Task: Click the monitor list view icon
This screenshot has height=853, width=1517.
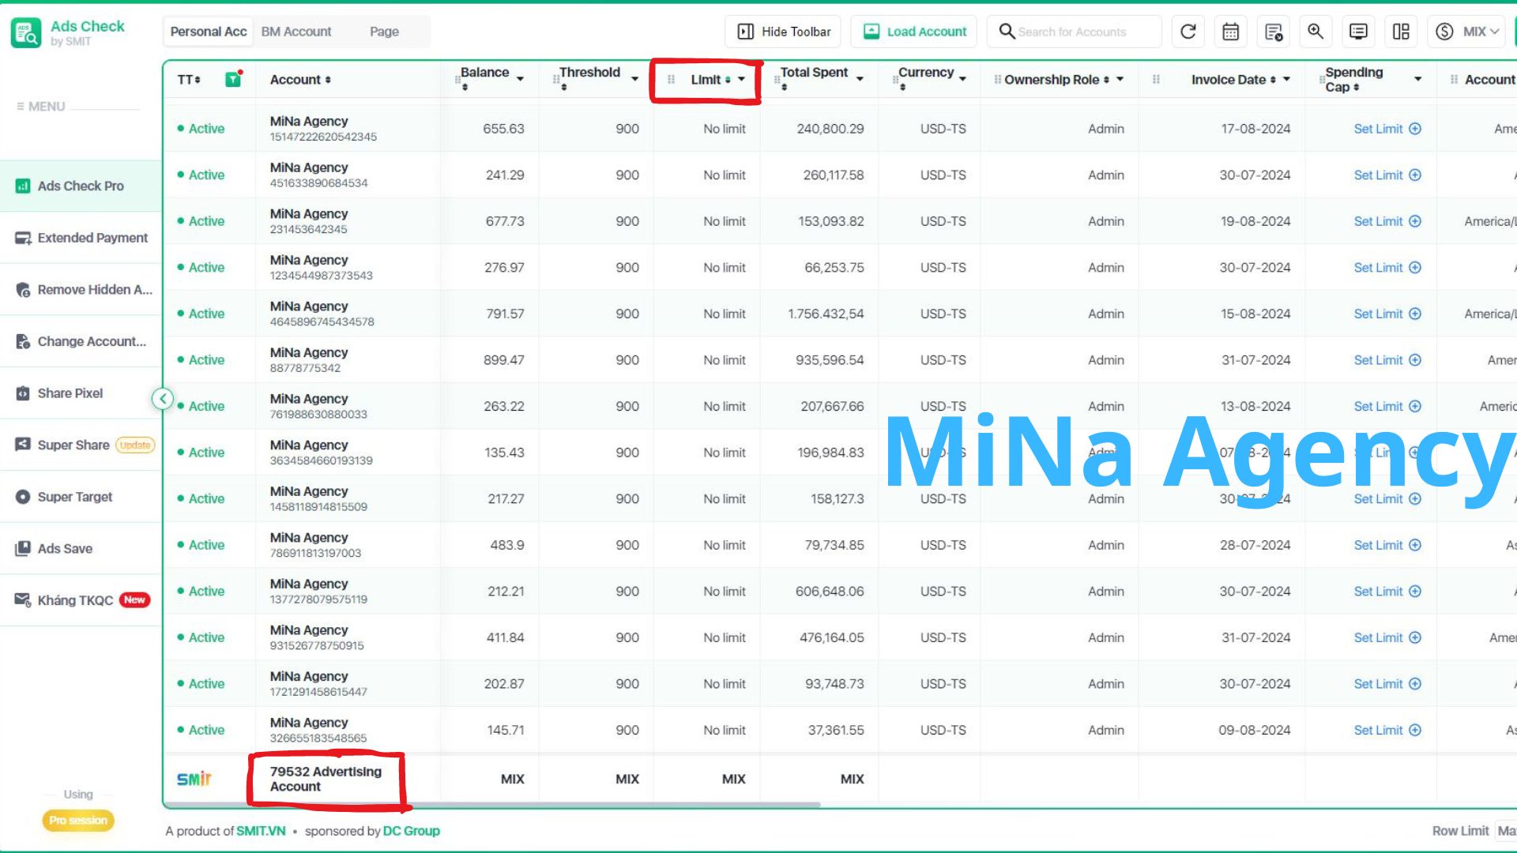Action: [x=1358, y=32]
